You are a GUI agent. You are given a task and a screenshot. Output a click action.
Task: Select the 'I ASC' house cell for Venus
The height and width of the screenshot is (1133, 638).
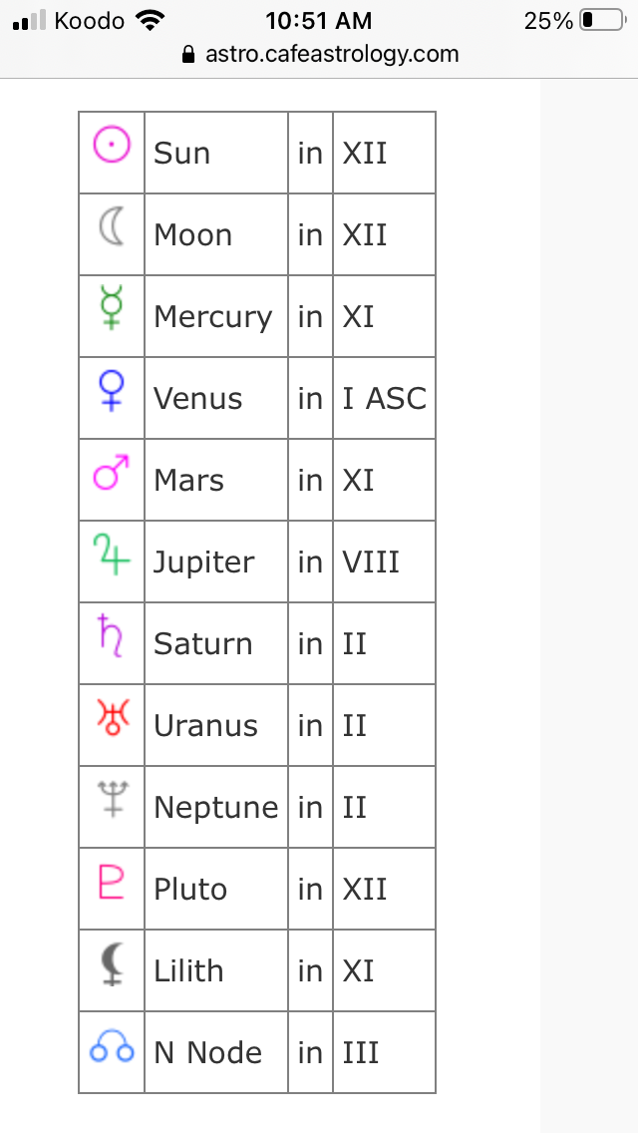(x=384, y=398)
